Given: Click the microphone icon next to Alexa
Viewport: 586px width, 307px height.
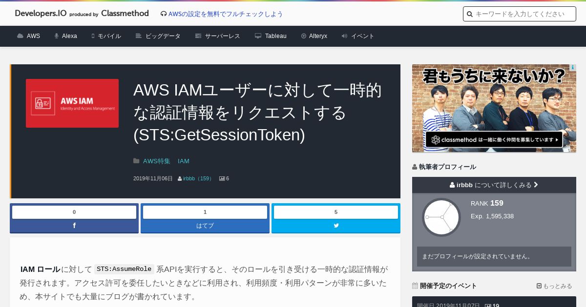Looking at the screenshot, I should pyautogui.click(x=57, y=36).
